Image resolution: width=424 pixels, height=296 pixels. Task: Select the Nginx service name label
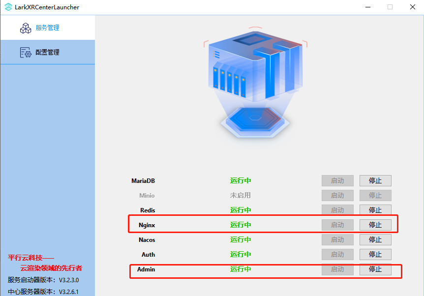pyautogui.click(x=147, y=225)
